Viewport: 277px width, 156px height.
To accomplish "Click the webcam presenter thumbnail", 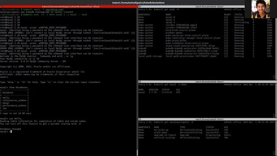I will 261,9.
